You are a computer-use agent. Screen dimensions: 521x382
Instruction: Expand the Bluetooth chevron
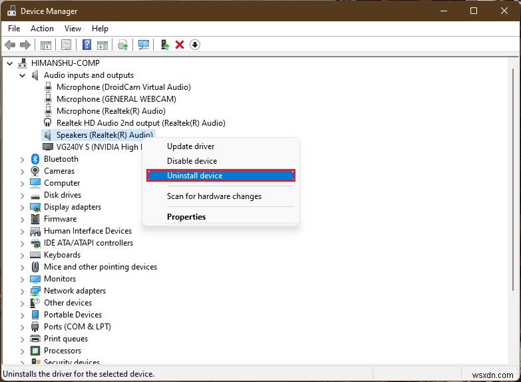tap(22, 160)
